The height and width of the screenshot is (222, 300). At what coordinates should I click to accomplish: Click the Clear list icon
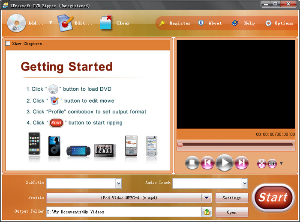[x=106, y=23]
